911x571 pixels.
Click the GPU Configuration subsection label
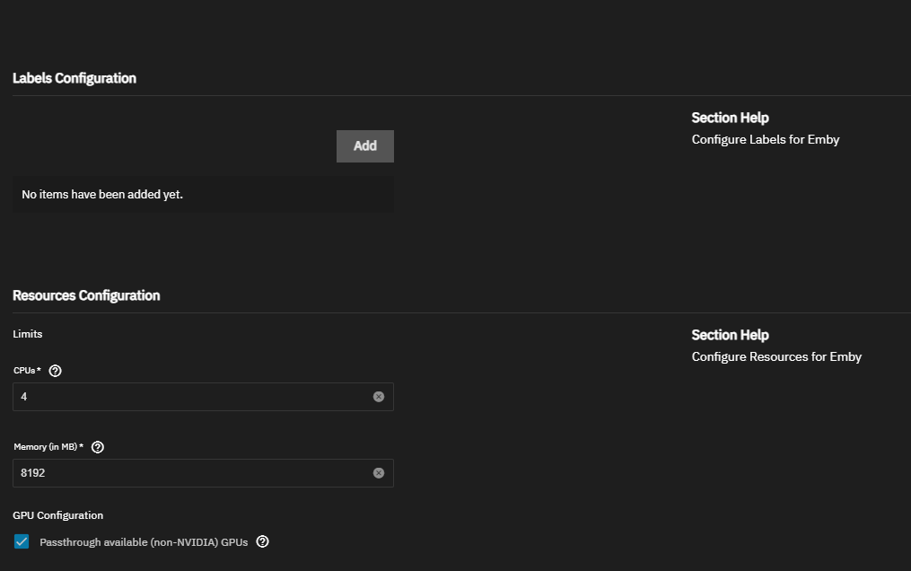58,515
